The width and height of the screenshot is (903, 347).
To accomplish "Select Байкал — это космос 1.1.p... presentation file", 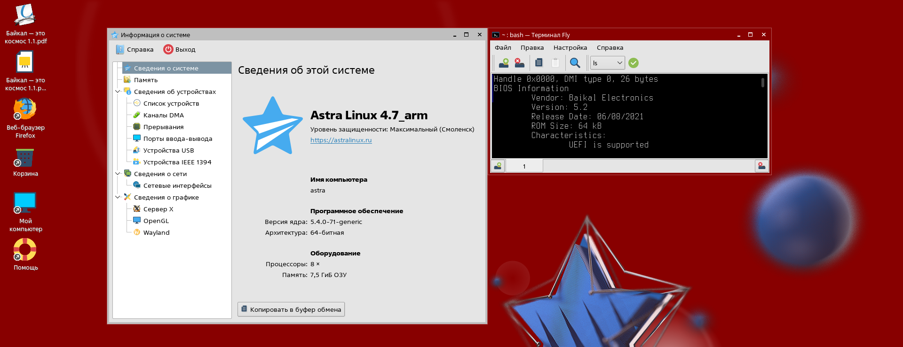I will pyautogui.click(x=25, y=71).
